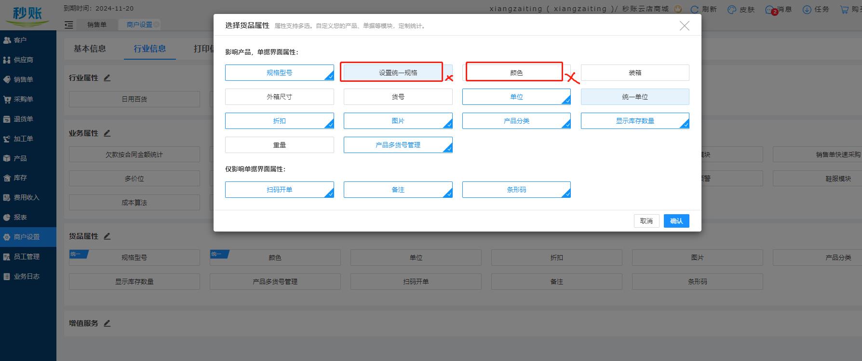The image size is (862, 361).
Task: Click 日用百货 industry attribute
Action: tap(135, 99)
